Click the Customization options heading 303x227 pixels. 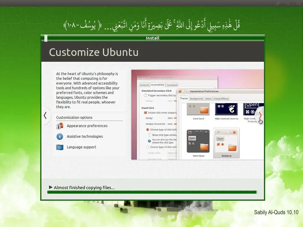74,118
